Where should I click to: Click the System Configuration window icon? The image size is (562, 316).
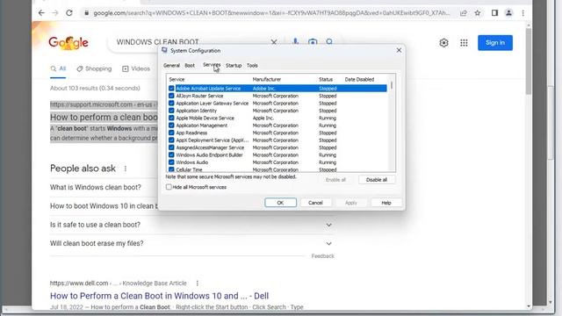(164, 51)
